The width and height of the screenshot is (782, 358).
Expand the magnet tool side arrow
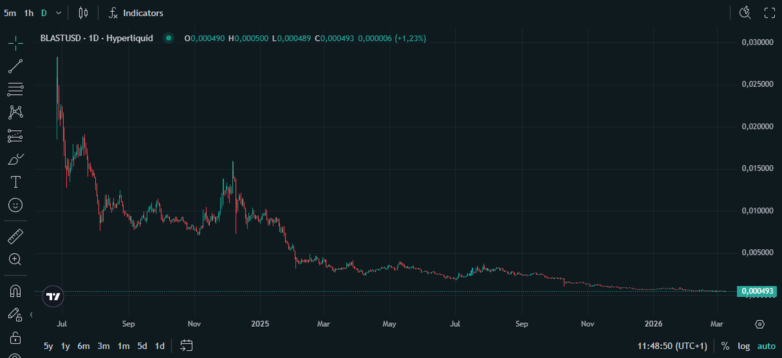click(x=31, y=315)
